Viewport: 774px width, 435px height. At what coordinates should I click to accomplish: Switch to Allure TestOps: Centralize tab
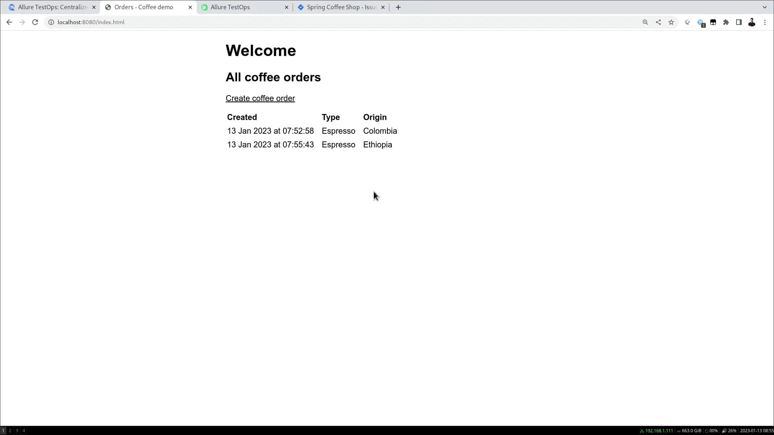point(52,7)
